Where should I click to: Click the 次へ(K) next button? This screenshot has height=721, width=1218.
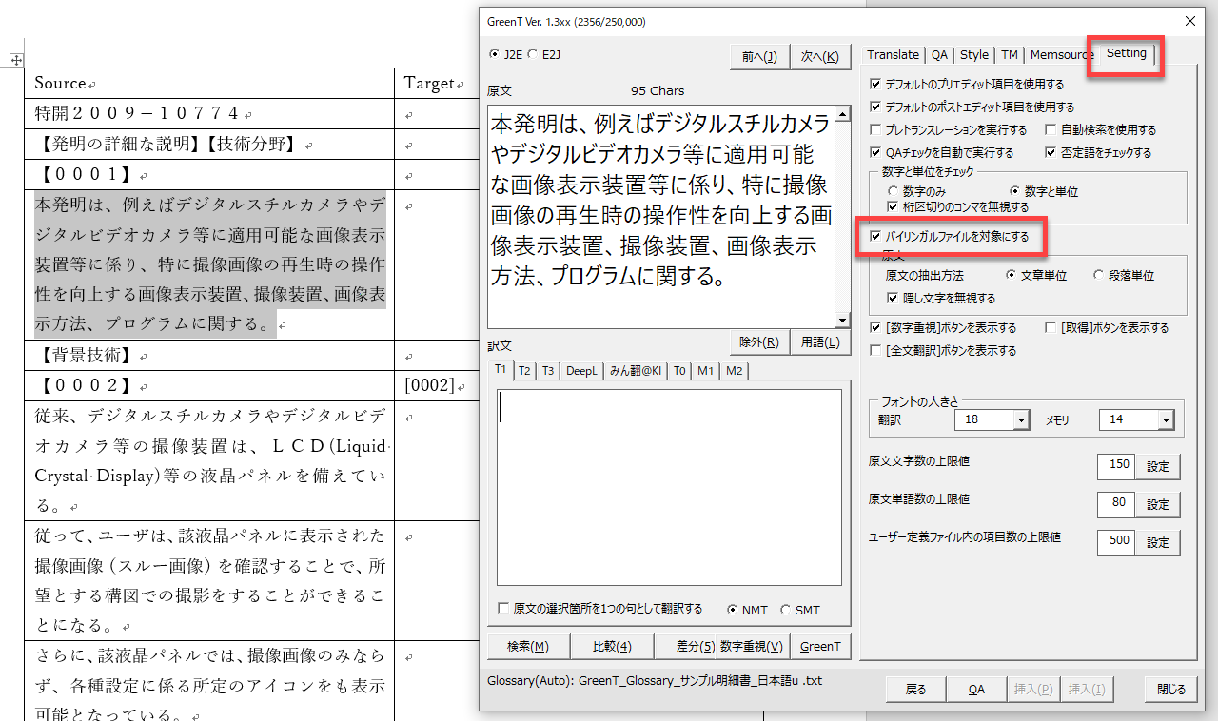[819, 57]
